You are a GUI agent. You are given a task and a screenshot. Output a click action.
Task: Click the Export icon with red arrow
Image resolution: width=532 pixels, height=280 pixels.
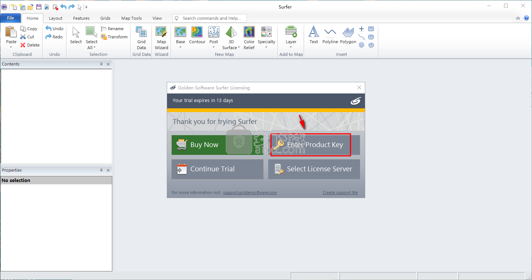(55, 7)
